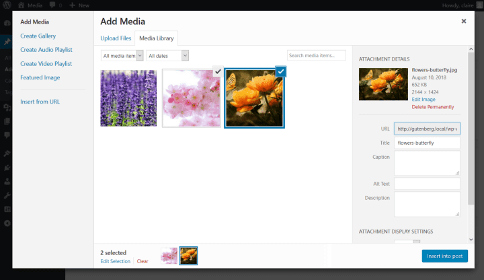Switch to the Upload Files tab

(116, 38)
